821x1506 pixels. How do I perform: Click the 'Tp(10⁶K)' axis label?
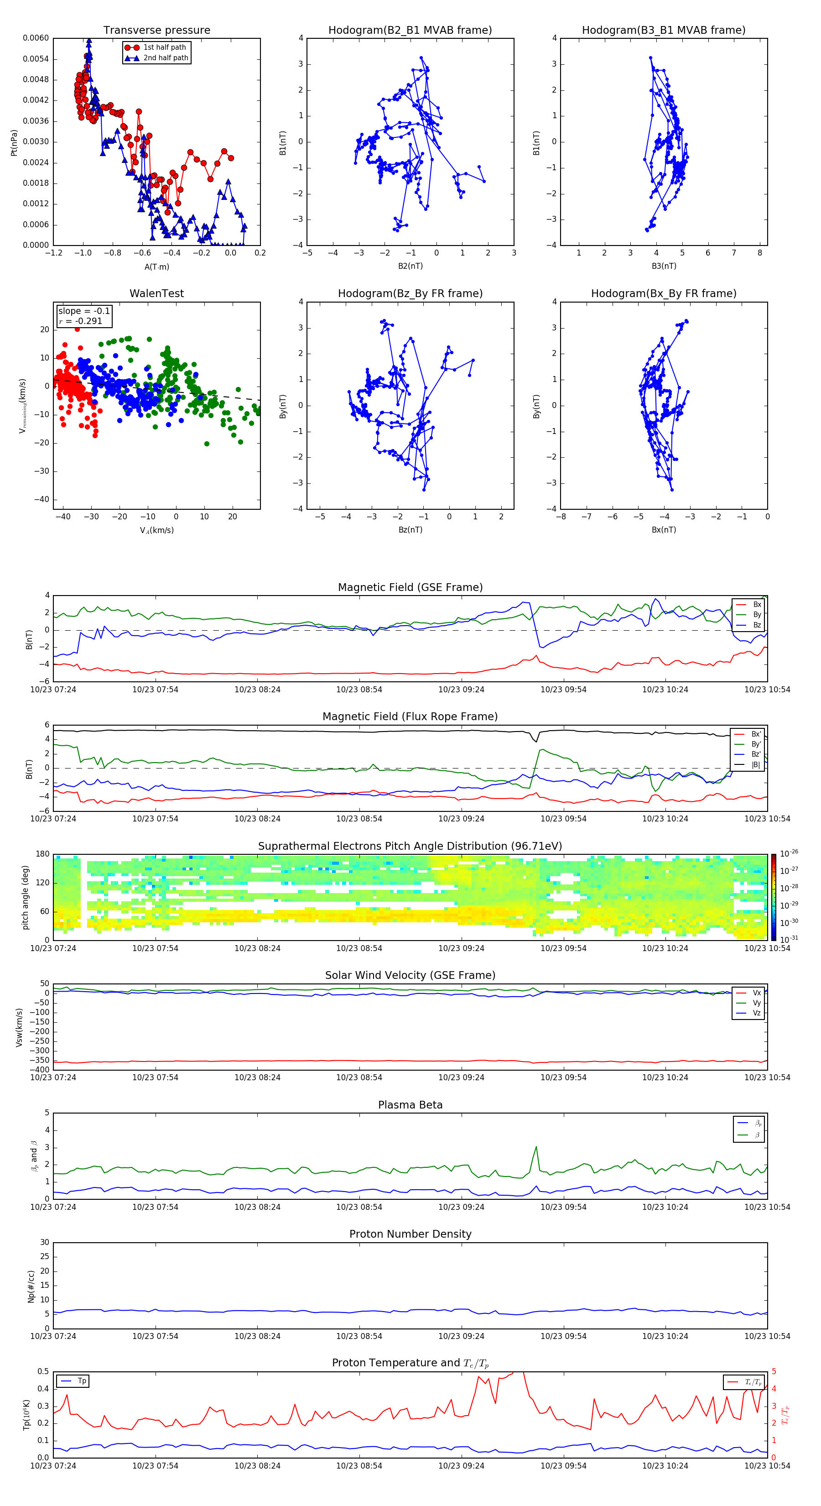[26, 1415]
